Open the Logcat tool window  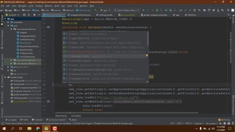point(11,120)
